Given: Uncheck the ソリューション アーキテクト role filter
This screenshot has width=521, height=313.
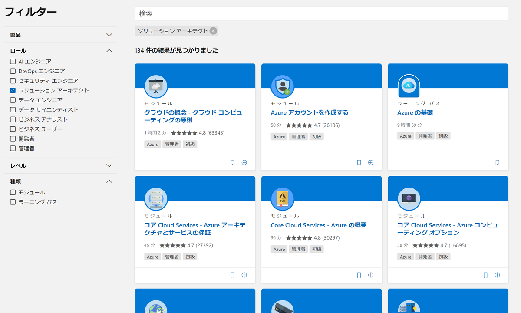Looking at the screenshot, I should coord(13,90).
